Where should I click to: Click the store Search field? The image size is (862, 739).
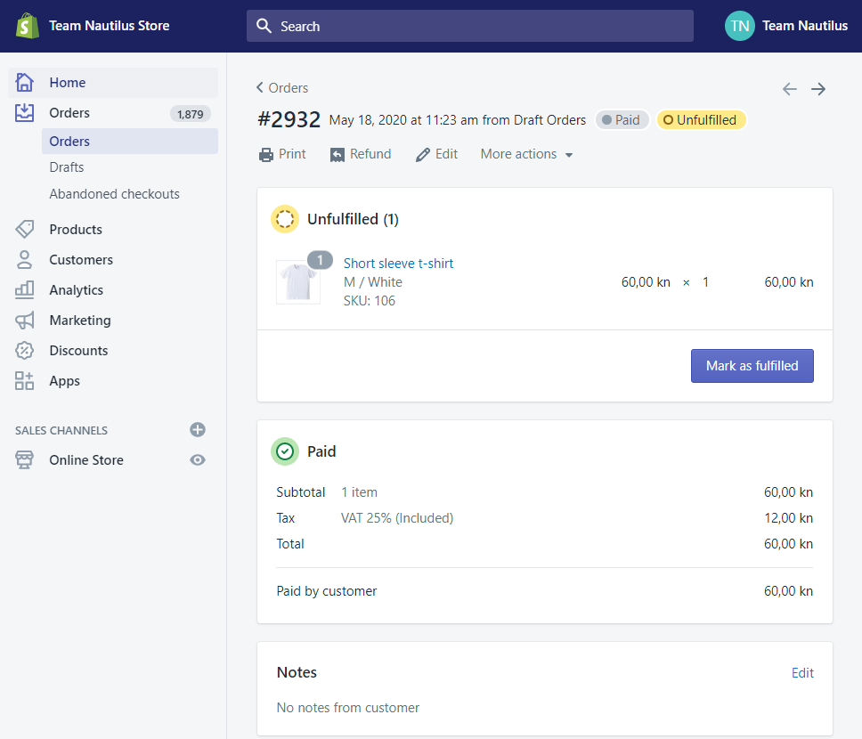469,26
